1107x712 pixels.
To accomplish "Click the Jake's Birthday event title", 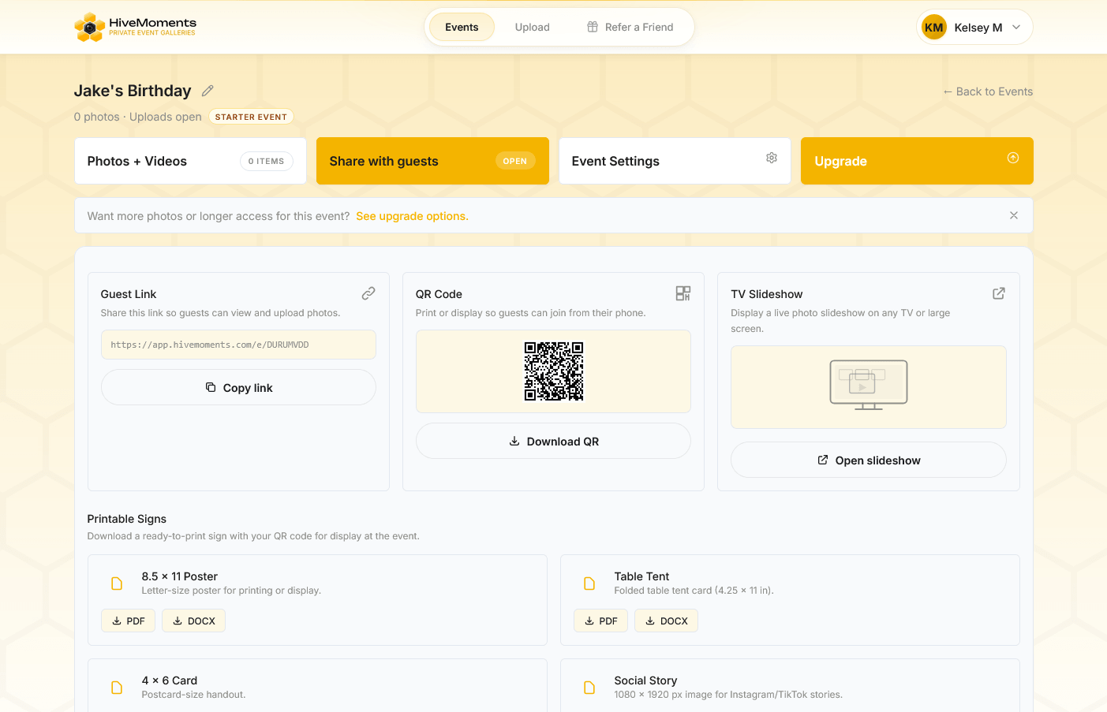I will tap(133, 91).
